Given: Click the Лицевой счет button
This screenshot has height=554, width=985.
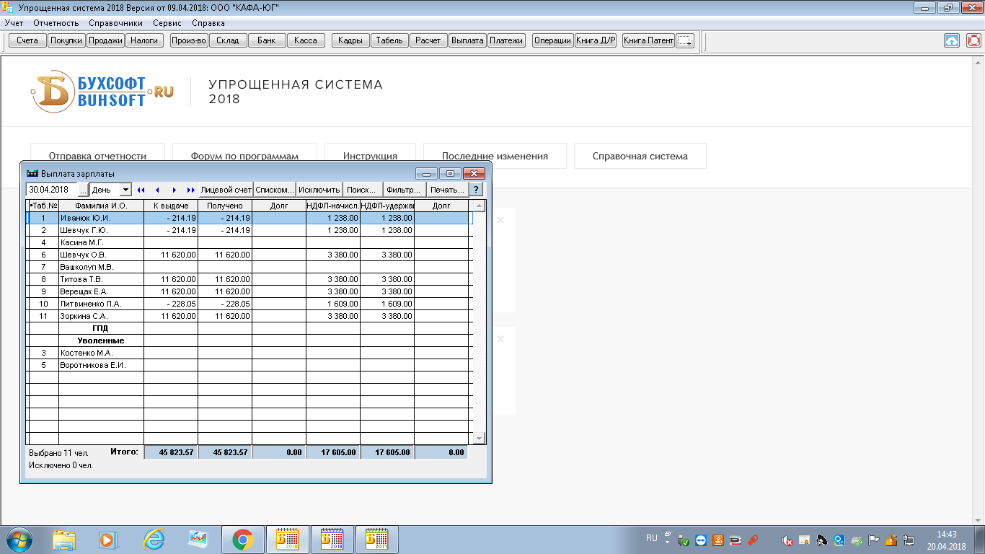Looking at the screenshot, I should 226,190.
